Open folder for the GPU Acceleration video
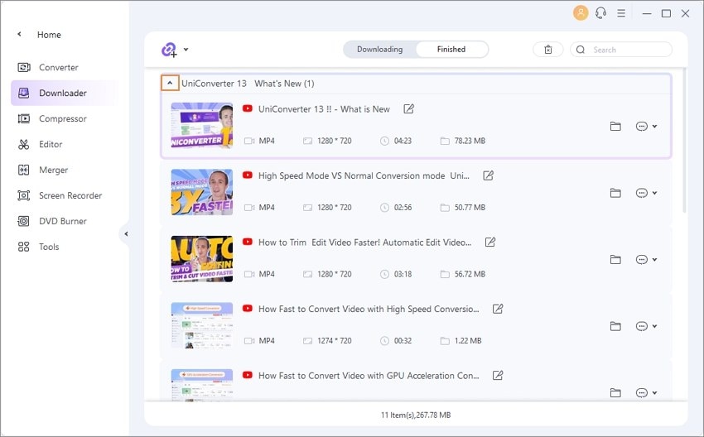Screen dimensions: 704x437 coord(615,393)
